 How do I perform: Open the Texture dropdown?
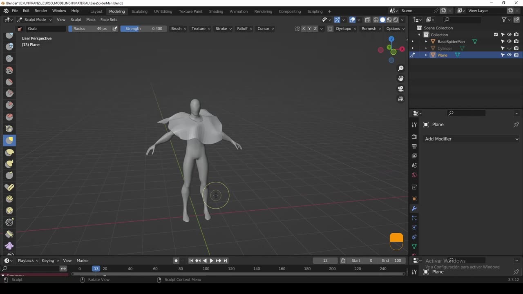[201, 29]
